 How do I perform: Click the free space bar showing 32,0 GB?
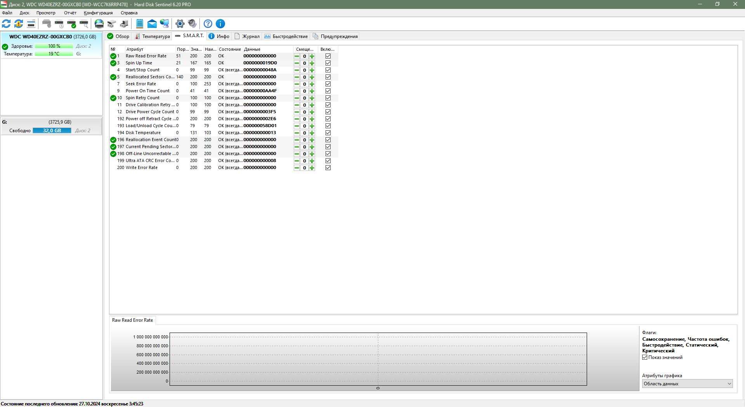pyautogui.click(x=52, y=131)
